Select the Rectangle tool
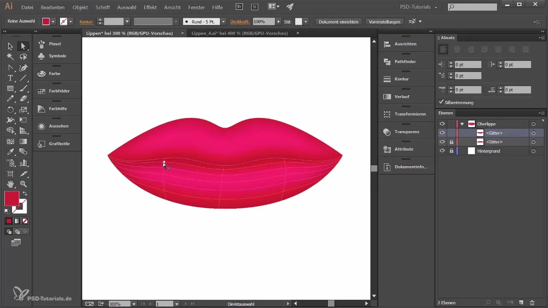548x308 pixels. [x=10, y=89]
